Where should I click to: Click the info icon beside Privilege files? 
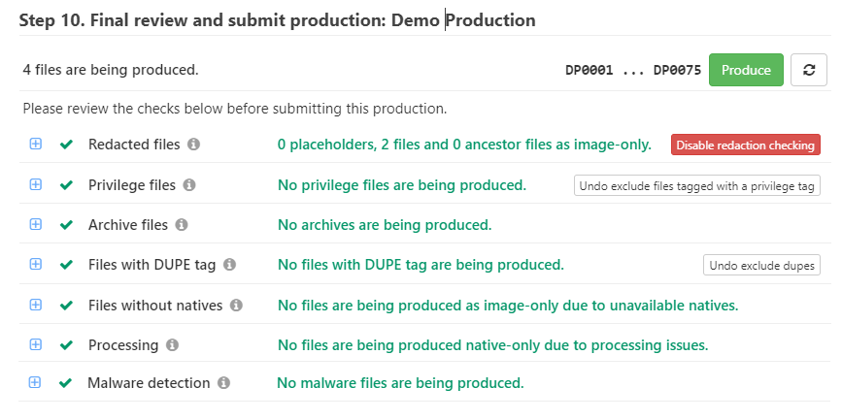click(x=189, y=185)
